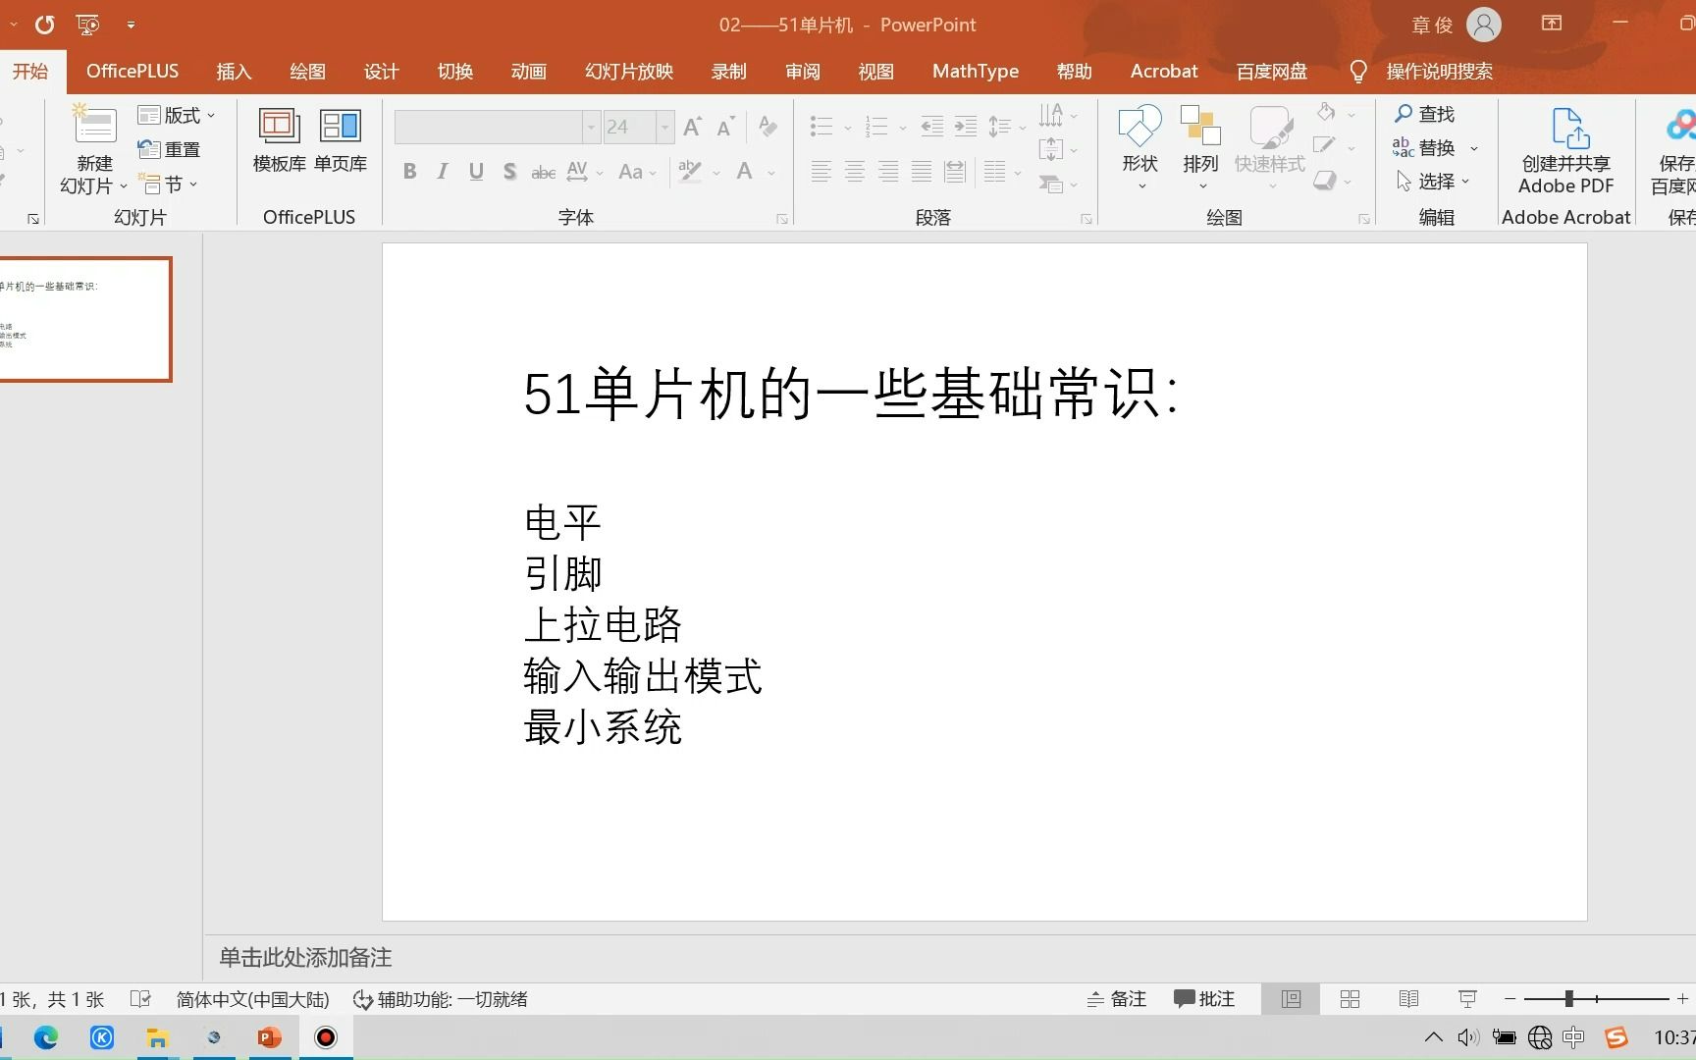
Task: Switch to the 插入 ribbon tab
Action: (x=234, y=71)
